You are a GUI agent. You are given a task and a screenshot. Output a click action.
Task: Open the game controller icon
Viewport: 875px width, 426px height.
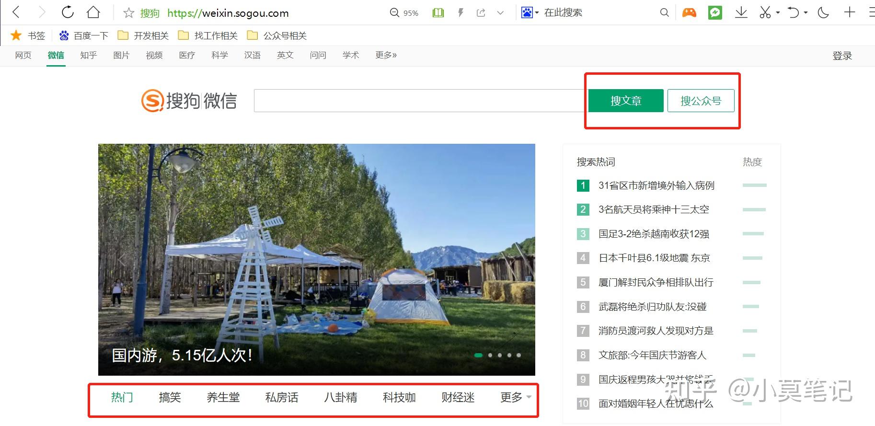pyautogui.click(x=689, y=12)
